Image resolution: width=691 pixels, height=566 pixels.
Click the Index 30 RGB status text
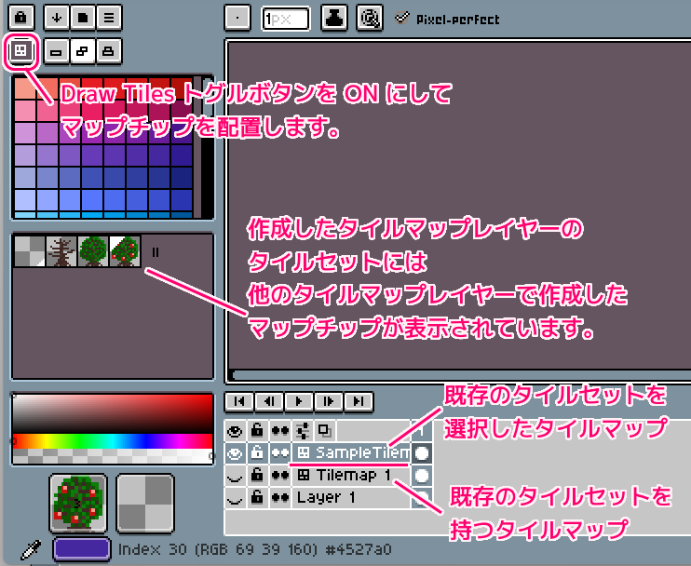(255, 549)
